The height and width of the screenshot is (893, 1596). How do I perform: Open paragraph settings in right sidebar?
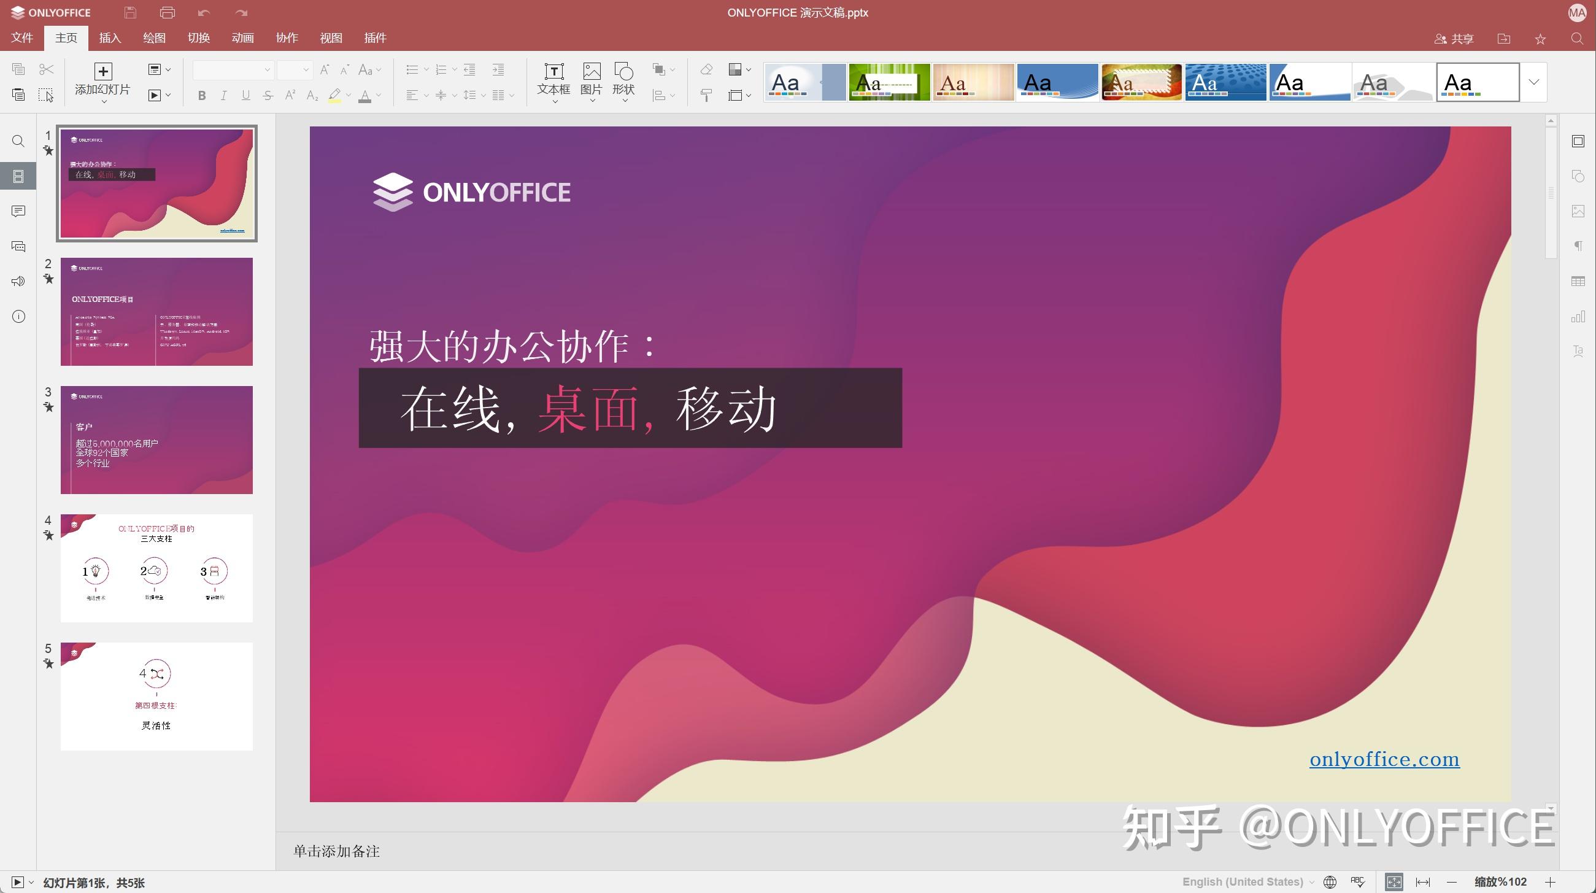(x=1578, y=246)
